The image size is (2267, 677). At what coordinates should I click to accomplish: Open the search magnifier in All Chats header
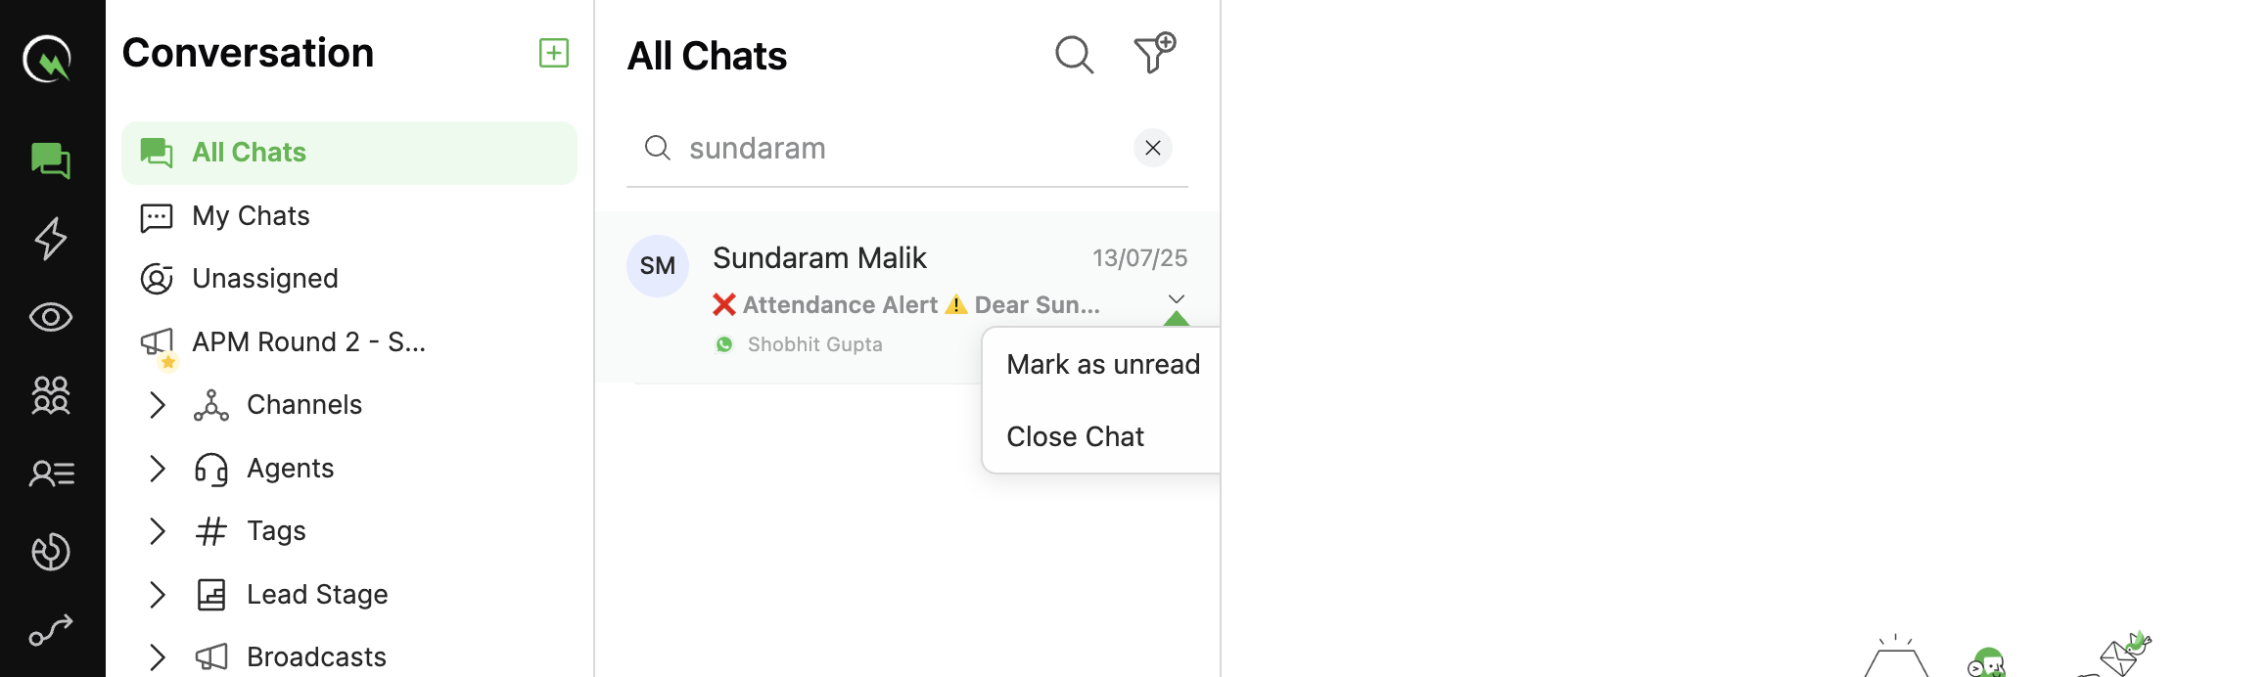point(1074,55)
